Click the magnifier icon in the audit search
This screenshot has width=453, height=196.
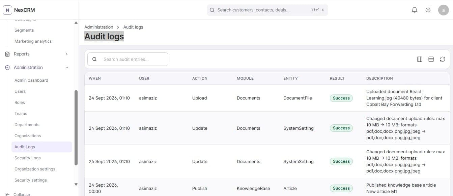pos(95,59)
